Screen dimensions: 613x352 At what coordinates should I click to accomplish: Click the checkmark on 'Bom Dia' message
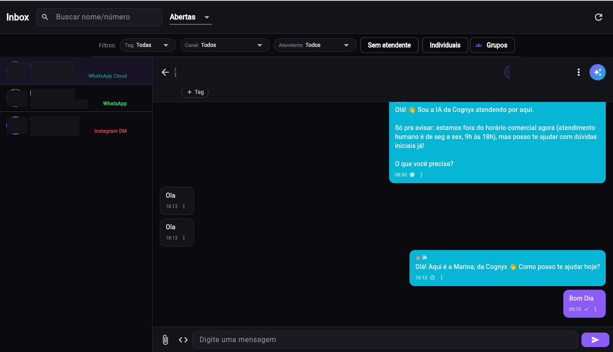tap(586, 309)
